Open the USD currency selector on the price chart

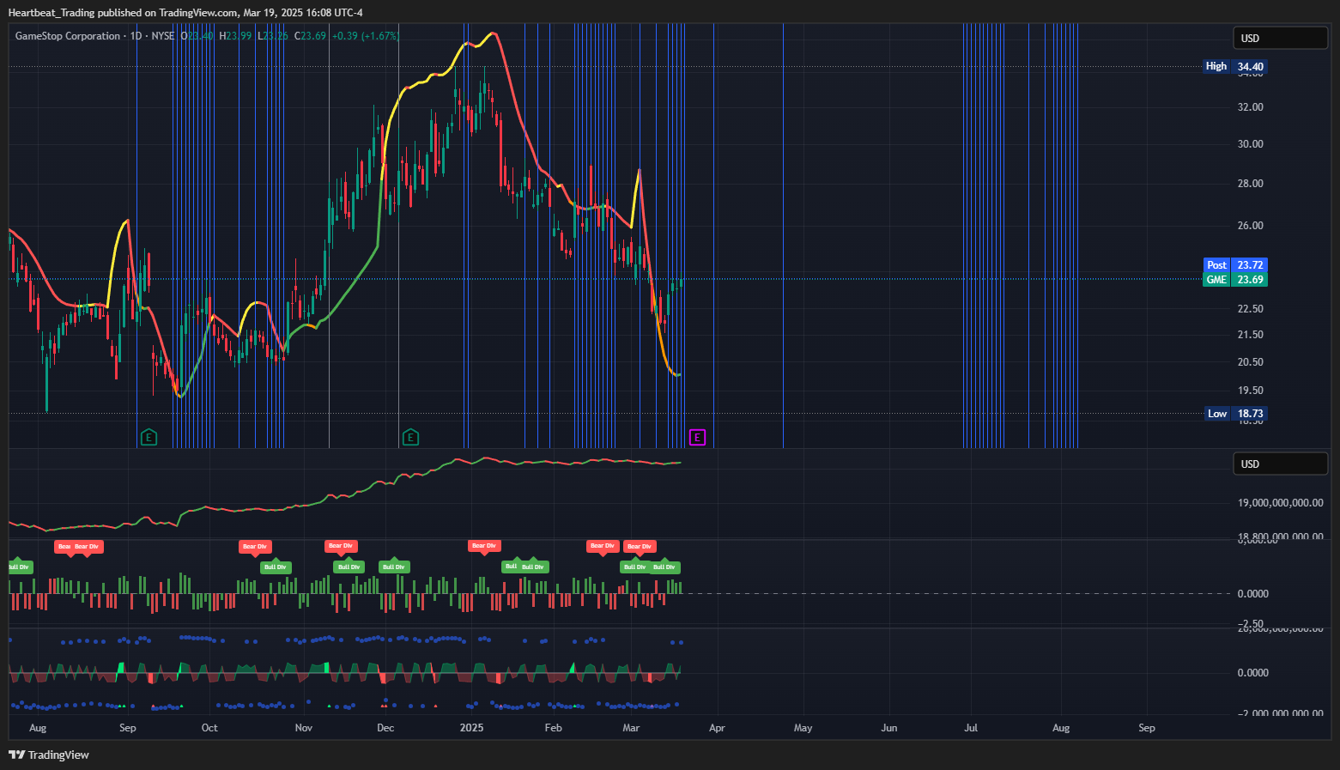point(1281,38)
